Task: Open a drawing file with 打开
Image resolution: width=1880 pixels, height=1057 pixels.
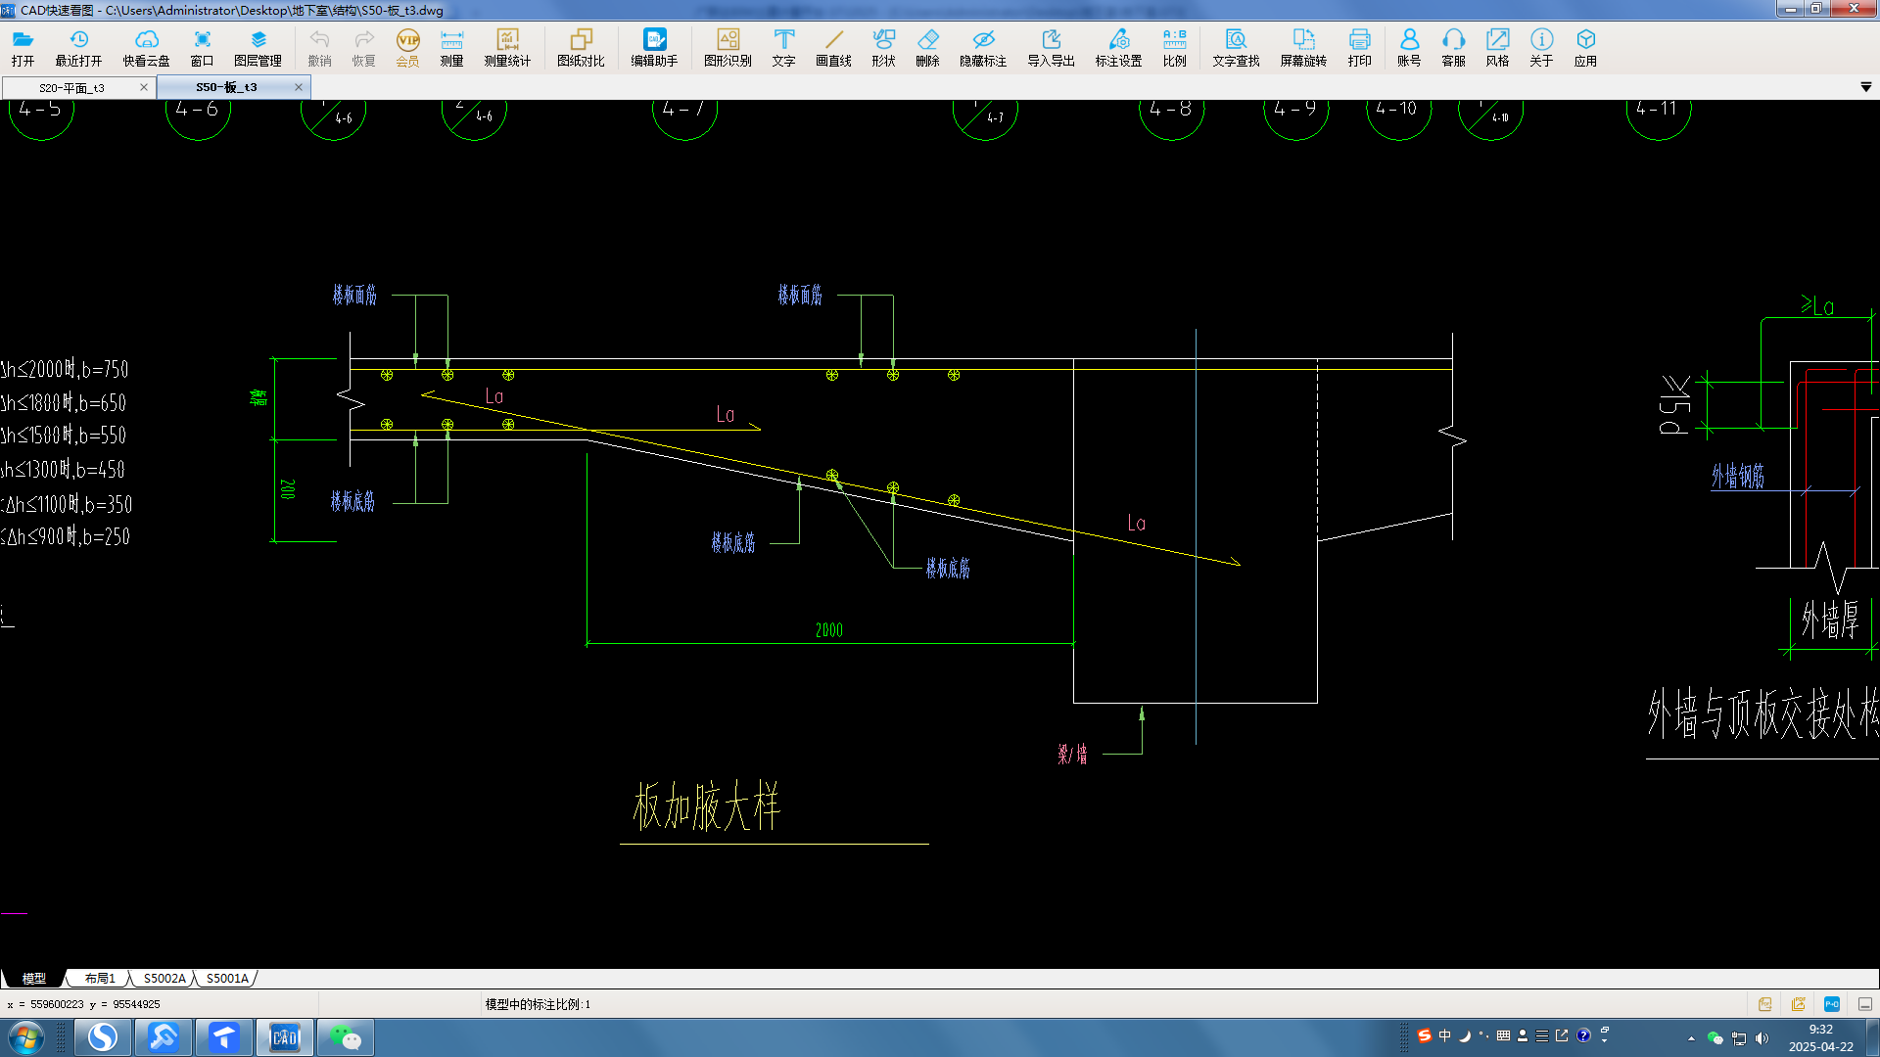Action: 23,47
